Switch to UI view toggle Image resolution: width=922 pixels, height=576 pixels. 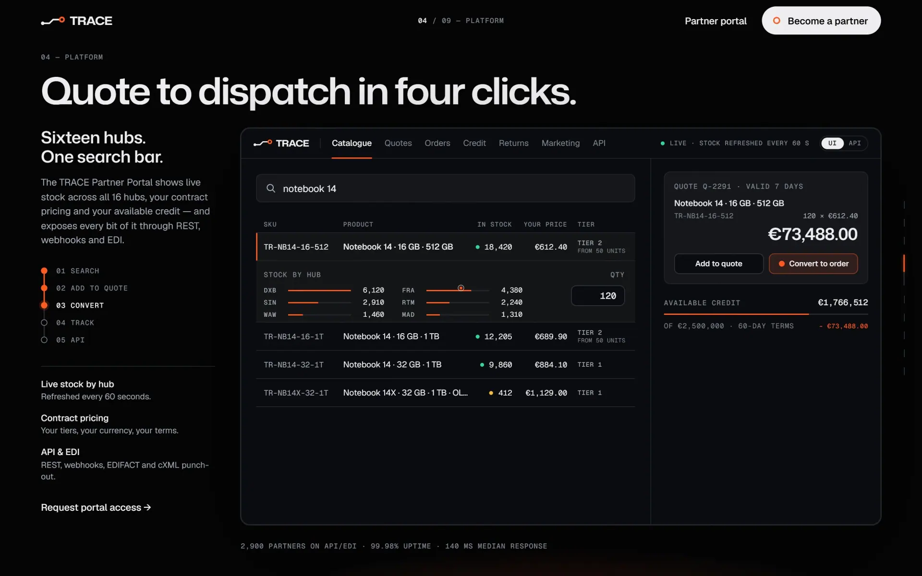point(832,143)
